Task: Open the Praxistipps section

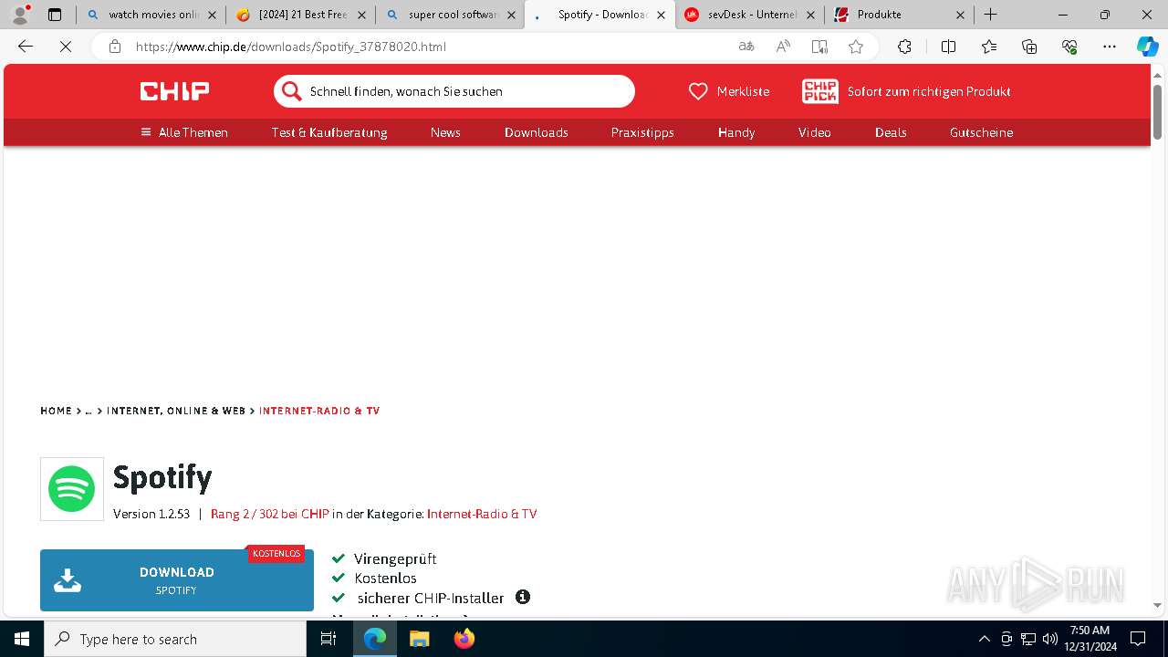Action: tap(642, 132)
